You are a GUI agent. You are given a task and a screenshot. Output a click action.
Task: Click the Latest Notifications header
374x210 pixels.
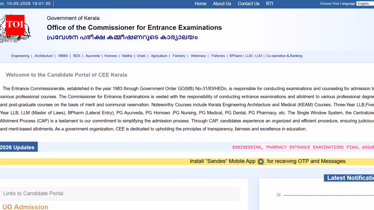point(349,178)
